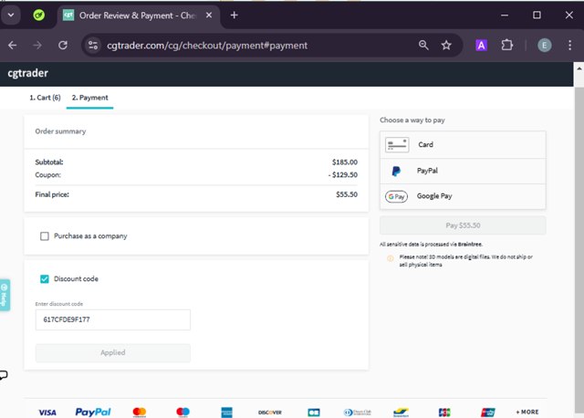The image size is (584, 418).
Task: Open the browser zoom magnifier icon
Action: (x=423, y=45)
